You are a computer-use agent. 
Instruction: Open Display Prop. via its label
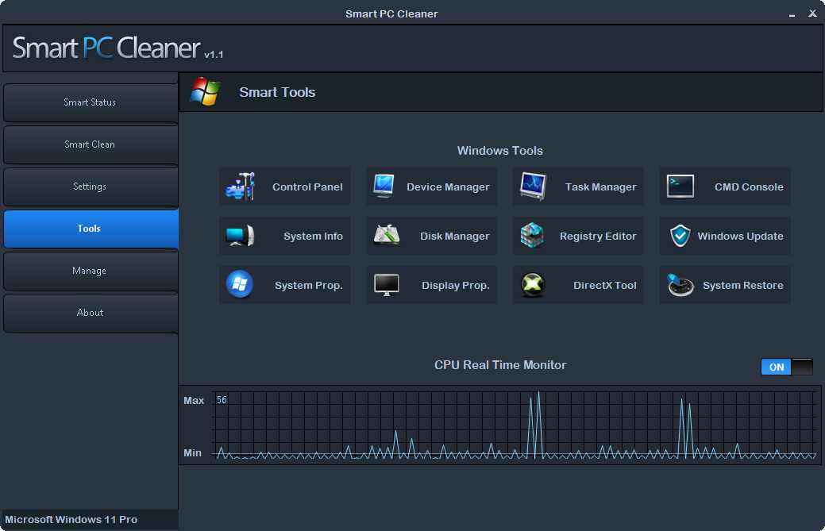tap(455, 286)
